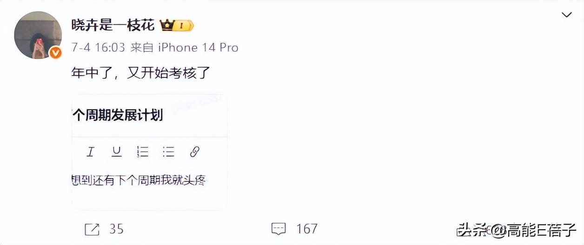The image size is (584, 245).
Task: Click the orange verified badge on avatar
Action: (55, 52)
